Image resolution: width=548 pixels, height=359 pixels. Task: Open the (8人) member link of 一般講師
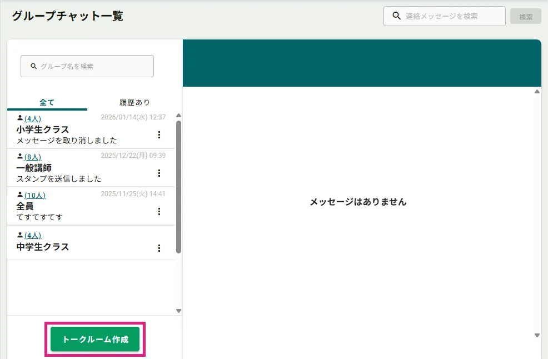(33, 157)
